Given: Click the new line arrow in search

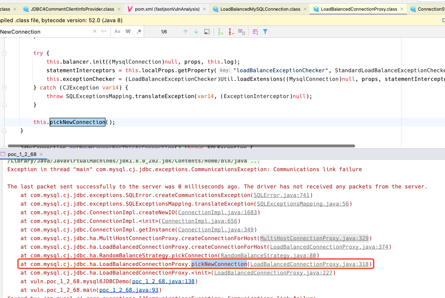Looking at the screenshot, I should 104,31.
